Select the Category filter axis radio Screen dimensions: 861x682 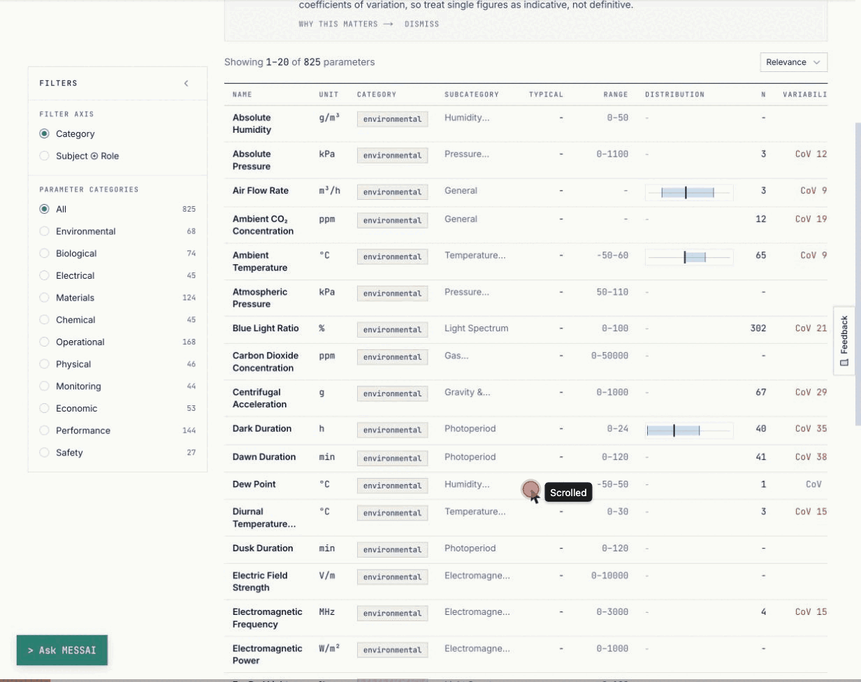coord(44,133)
